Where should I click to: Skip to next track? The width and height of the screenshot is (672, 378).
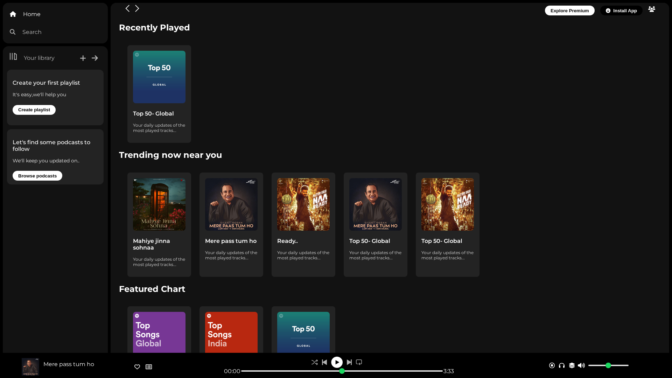(349, 362)
